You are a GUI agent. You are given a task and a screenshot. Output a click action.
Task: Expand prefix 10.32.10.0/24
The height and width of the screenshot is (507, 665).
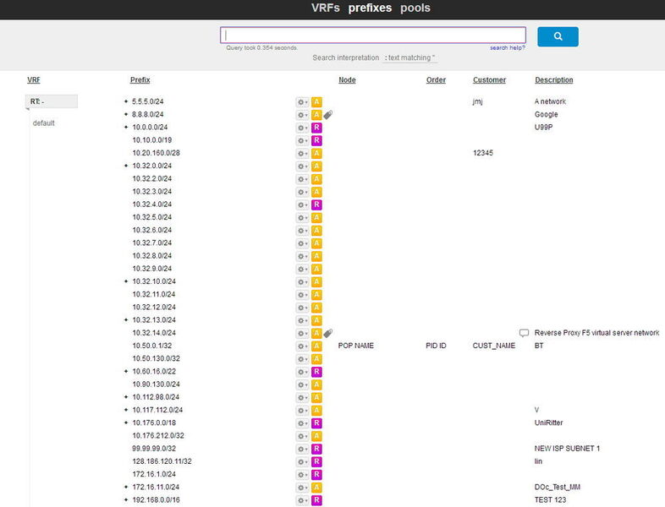126,281
